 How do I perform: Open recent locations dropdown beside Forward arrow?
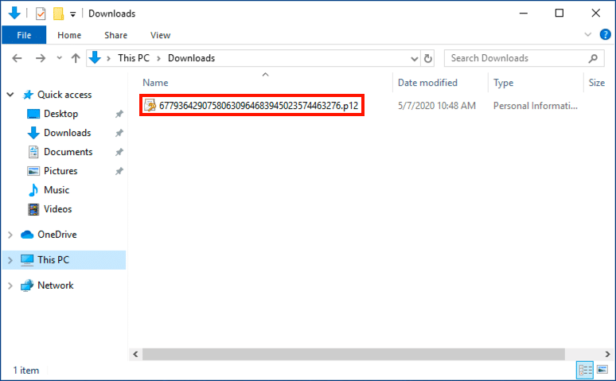(x=58, y=58)
